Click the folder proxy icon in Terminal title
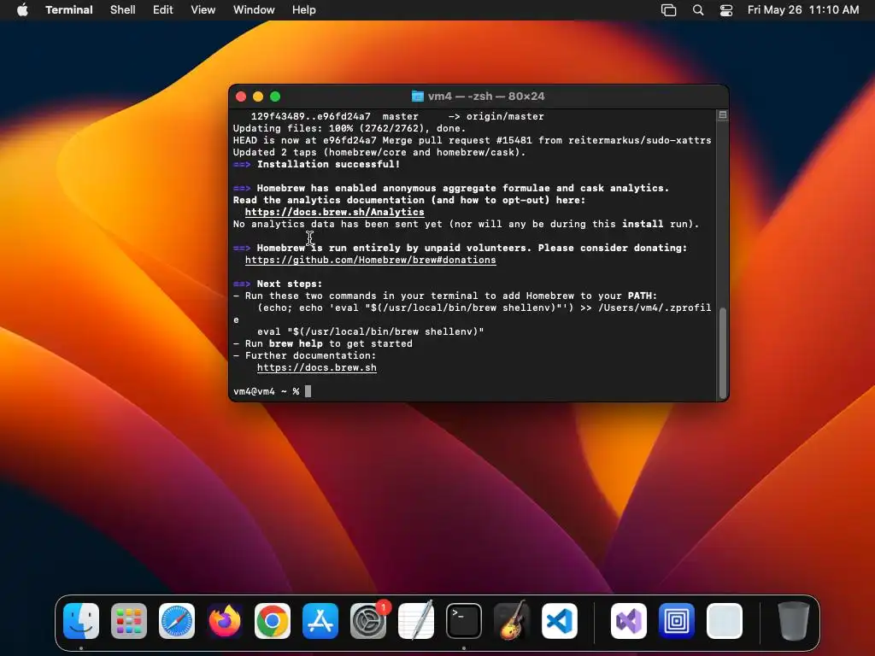The height and width of the screenshot is (656, 875). point(417,96)
